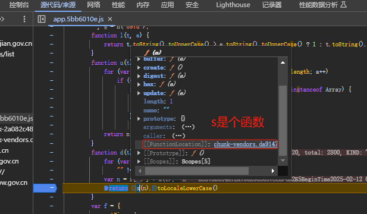Expand the [[Scopes]] entry

click(x=139, y=161)
